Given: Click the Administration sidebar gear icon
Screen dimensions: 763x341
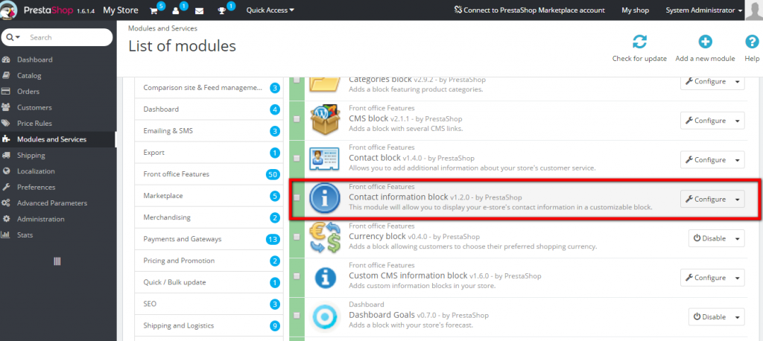Looking at the screenshot, I should pyautogui.click(x=6, y=219).
